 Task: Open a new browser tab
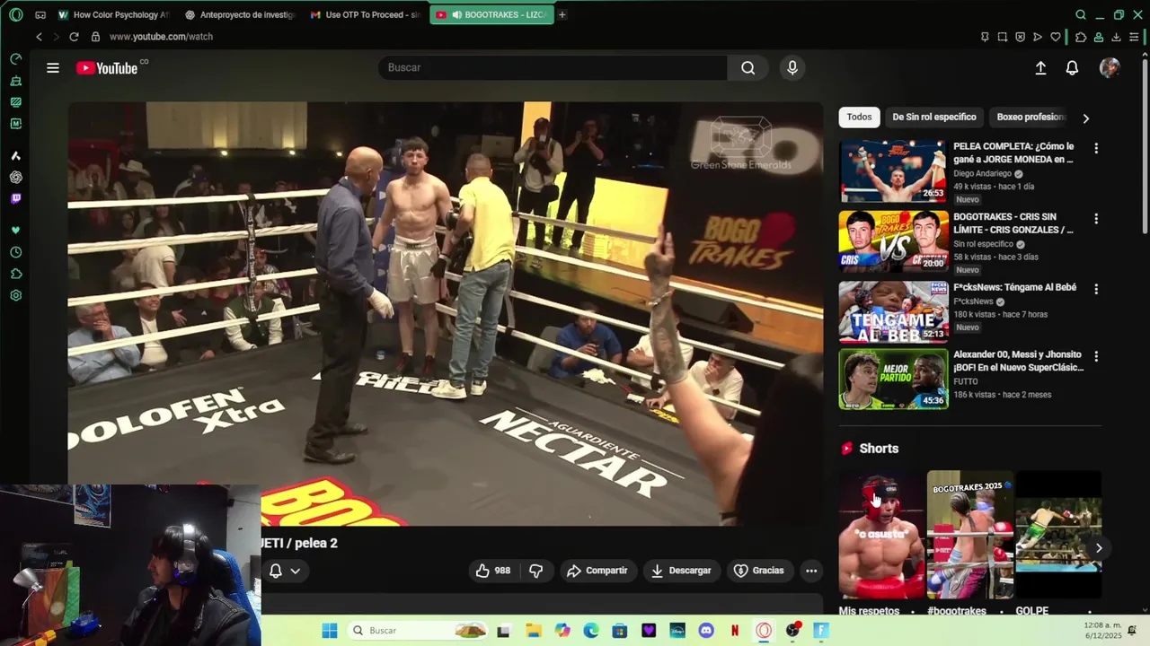(x=562, y=15)
